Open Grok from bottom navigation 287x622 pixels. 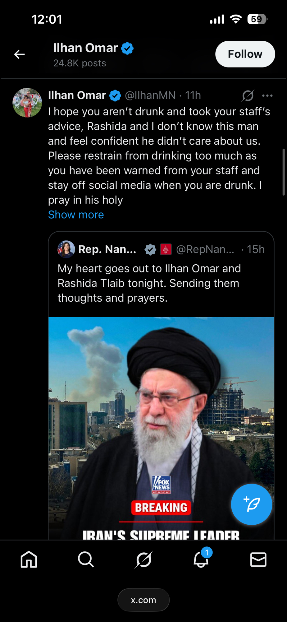point(143,559)
